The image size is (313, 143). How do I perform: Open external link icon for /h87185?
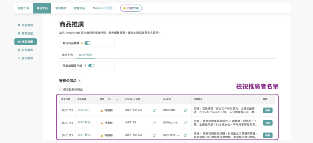click(x=154, y=123)
